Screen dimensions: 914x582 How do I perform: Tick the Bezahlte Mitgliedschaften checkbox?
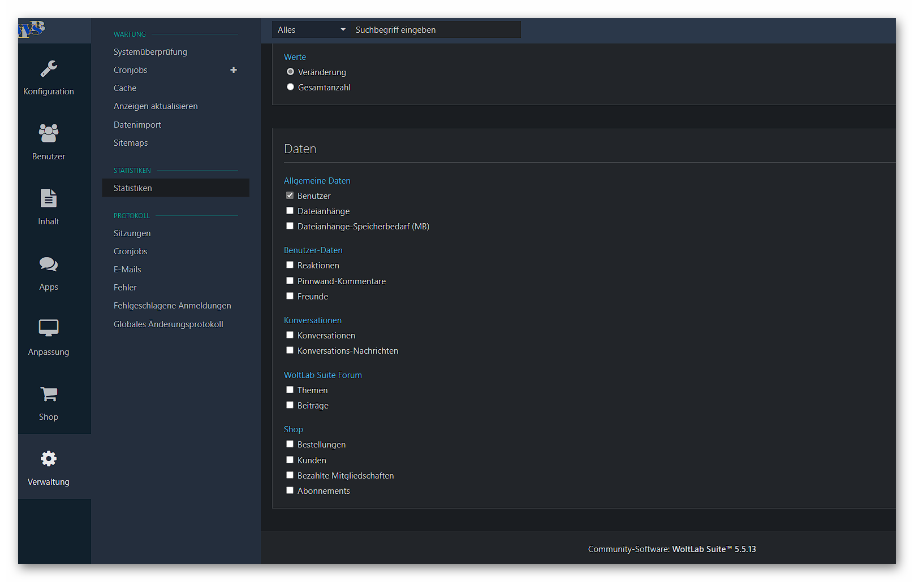[x=290, y=475]
